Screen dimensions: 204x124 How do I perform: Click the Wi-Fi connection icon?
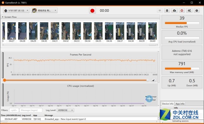[x=160, y=10]
